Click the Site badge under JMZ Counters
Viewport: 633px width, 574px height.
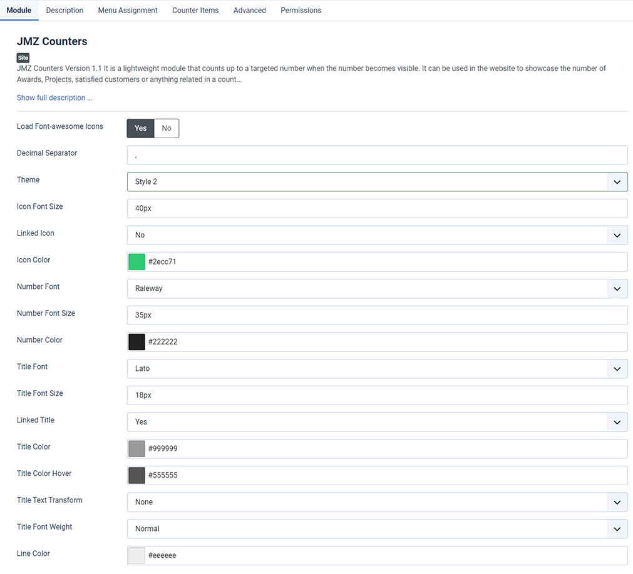23,58
